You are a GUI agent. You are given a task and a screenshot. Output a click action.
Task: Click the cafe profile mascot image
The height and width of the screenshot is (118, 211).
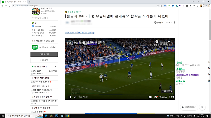click(36, 11)
